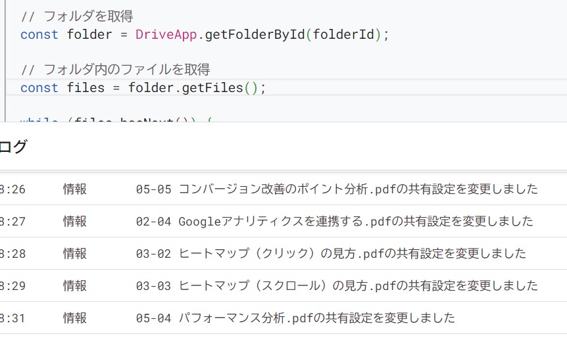567x340 pixels.
Task: Click the const keyword before folder
Action: pos(39,35)
